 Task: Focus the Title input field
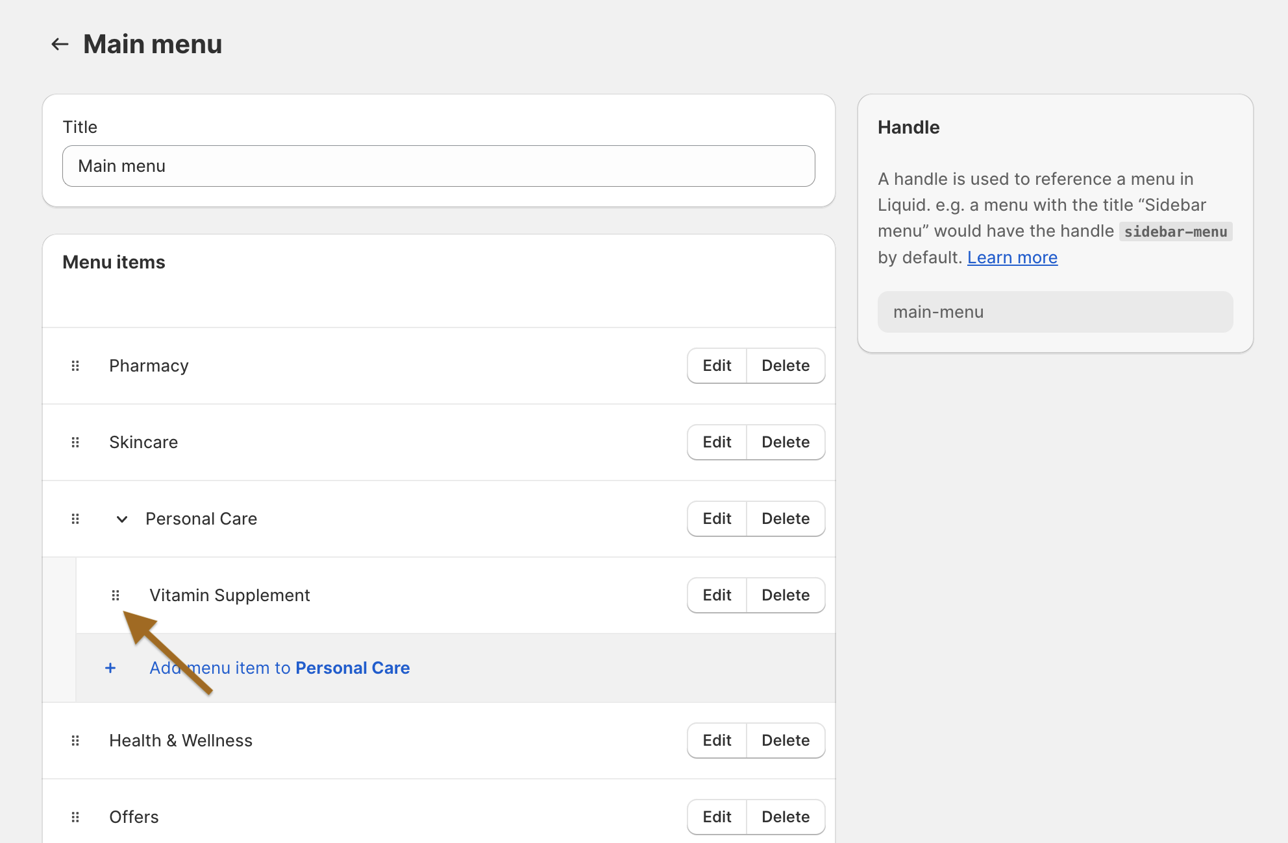(x=439, y=166)
